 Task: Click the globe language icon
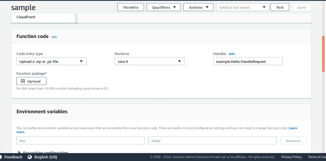coord(30,157)
